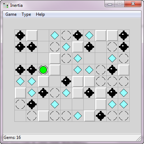Click the mine in the top-right corner cell
144x144 pixels.
124,35
